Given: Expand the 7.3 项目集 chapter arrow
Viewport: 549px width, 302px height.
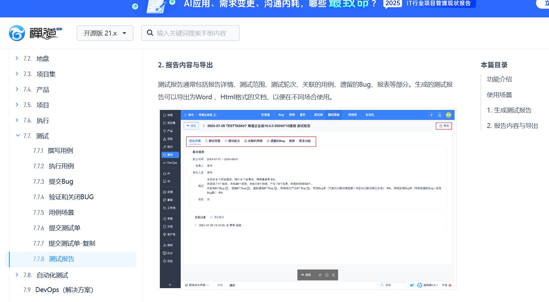Looking at the screenshot, I should click(17, 74).
